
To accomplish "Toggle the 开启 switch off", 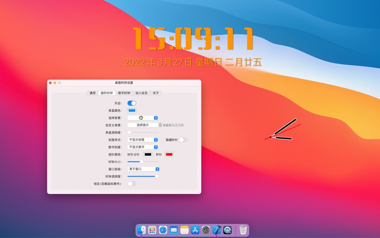I will click(132, 103).
